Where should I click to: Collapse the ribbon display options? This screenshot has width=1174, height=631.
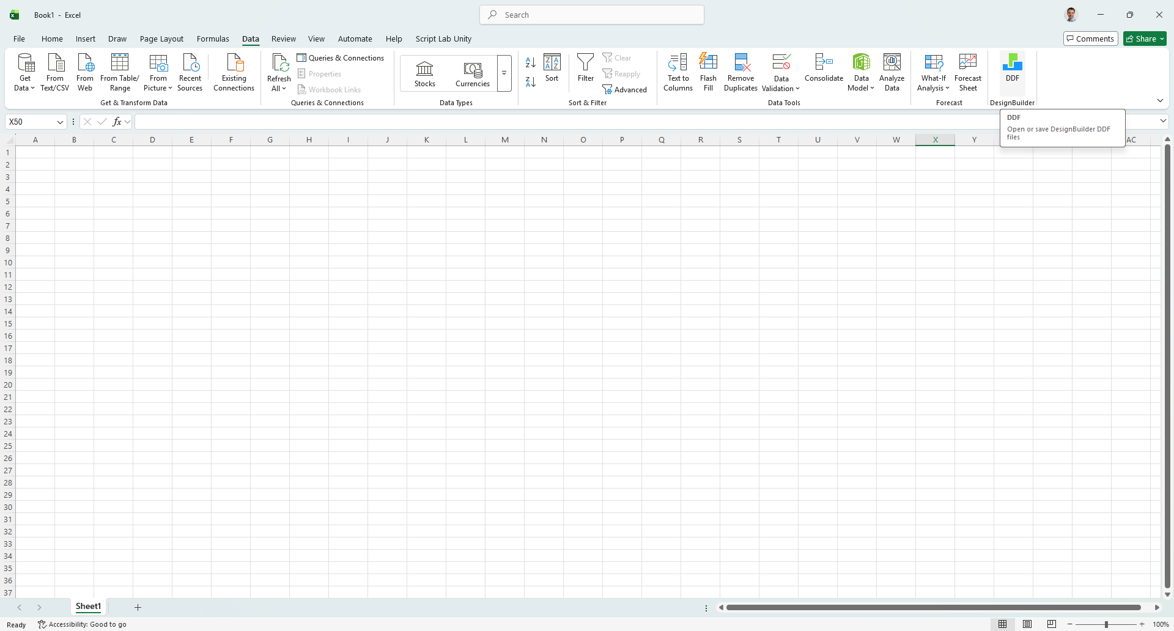[1160, 100]
